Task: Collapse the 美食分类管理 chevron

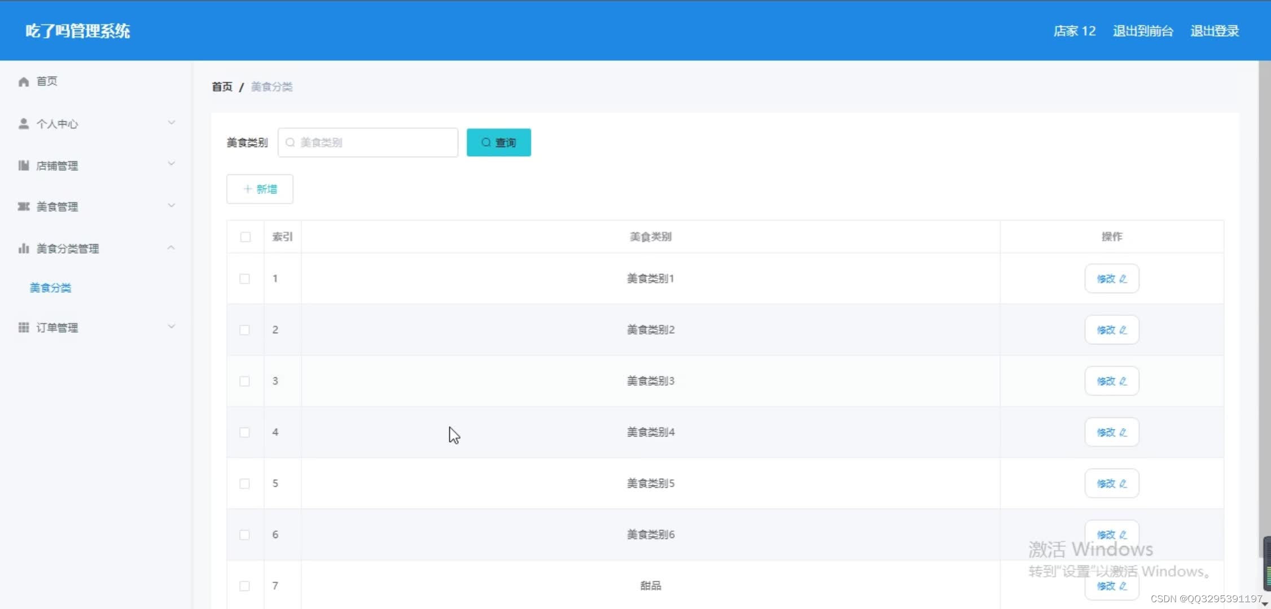Action: [172, 248]
